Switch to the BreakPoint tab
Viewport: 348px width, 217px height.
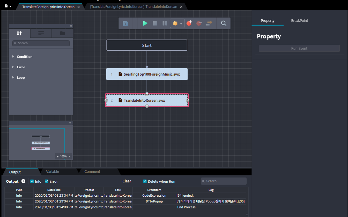[299, 21]
